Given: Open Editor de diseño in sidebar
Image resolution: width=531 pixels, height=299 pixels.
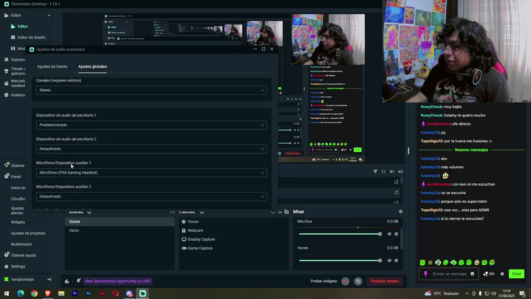Looking at the screenshot, I should coord(32,37).
